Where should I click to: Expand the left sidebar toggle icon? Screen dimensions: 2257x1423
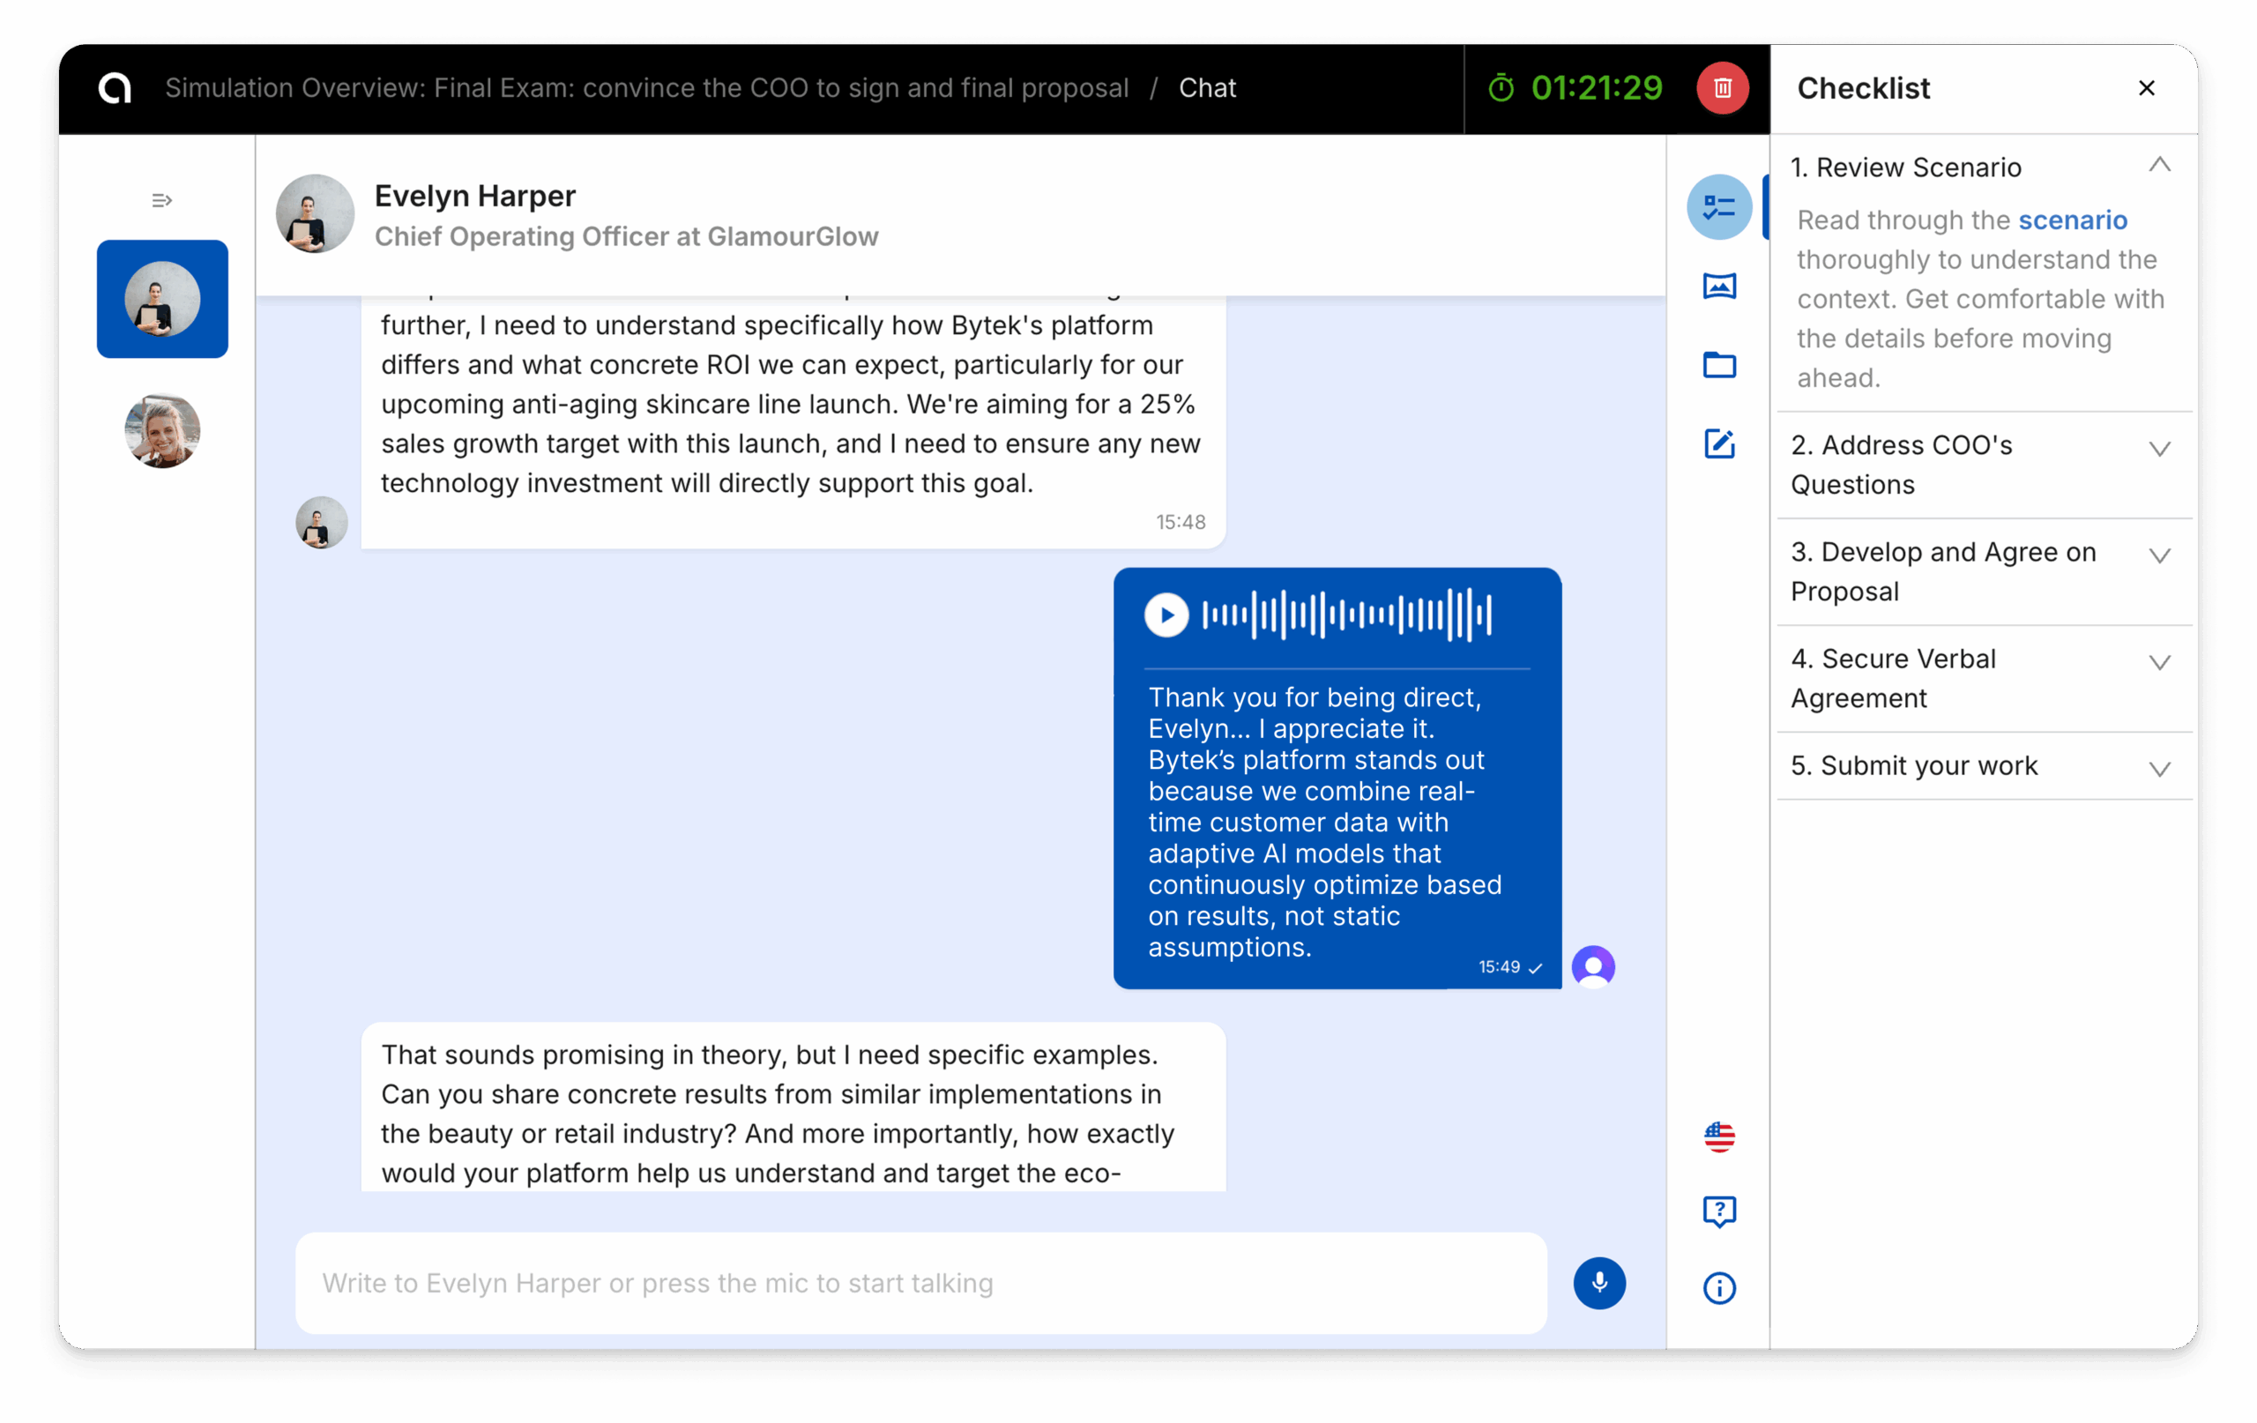pyautogui.click(x=162, y=201)
